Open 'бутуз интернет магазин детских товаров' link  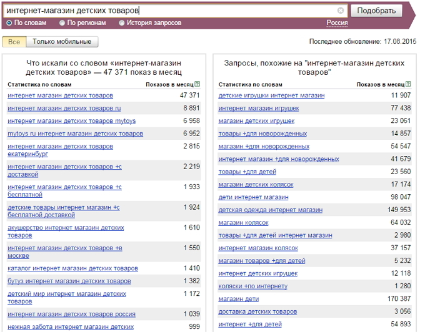[x=69, y=281]
